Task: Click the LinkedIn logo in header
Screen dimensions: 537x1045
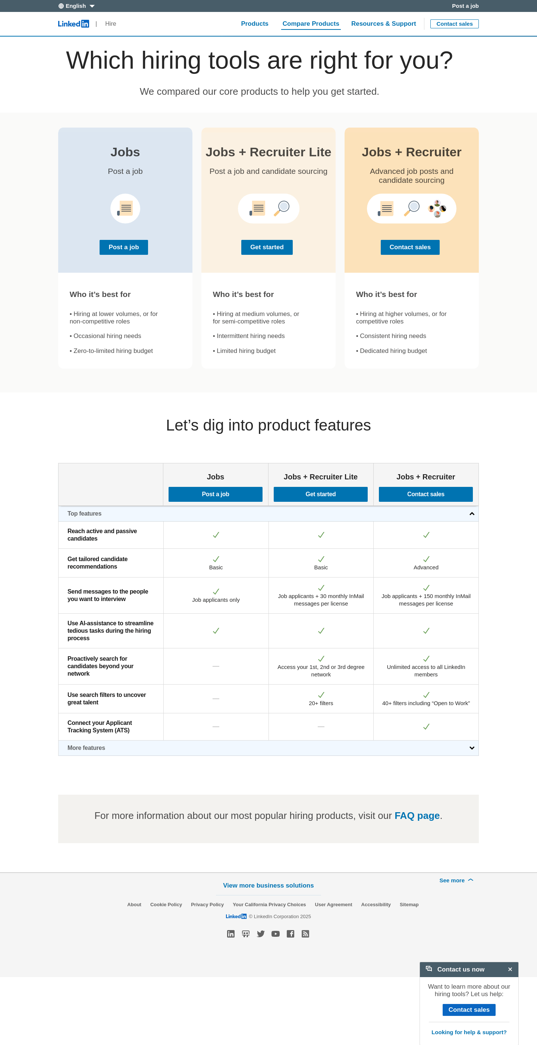Action: 73,24
